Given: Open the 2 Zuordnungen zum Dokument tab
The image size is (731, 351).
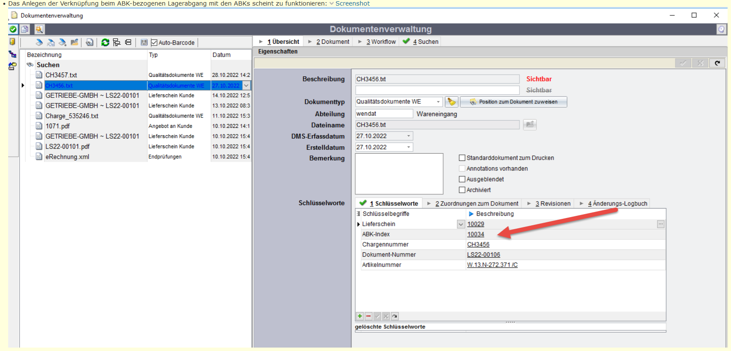Looking at the screenshot, I should pos(473,203).
